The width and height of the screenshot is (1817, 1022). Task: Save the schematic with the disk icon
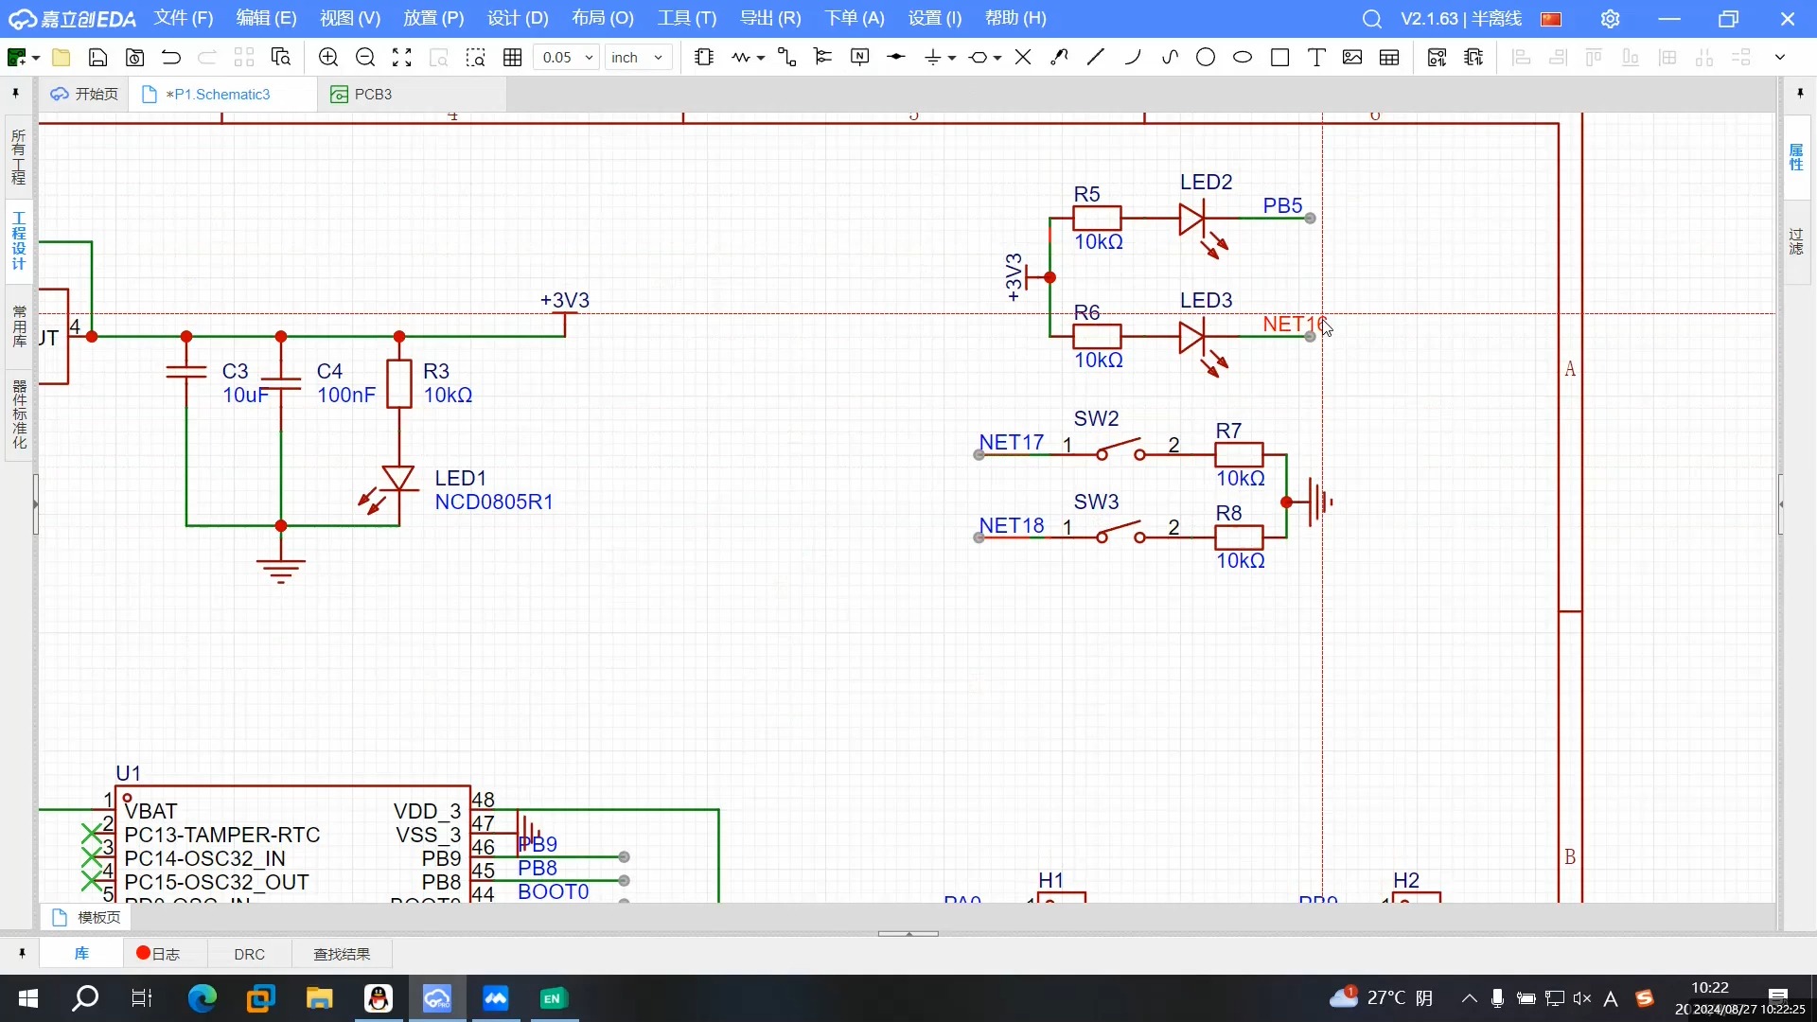(97, 58)
